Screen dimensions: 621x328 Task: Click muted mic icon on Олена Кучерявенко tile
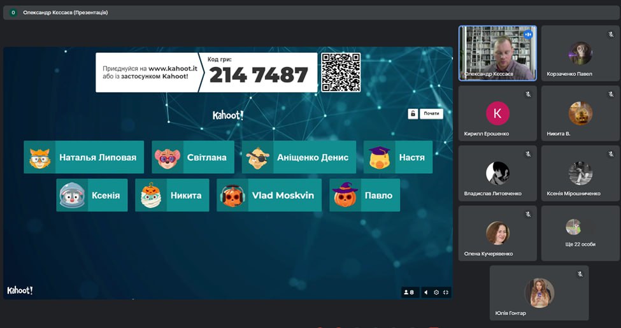(528, 214)
